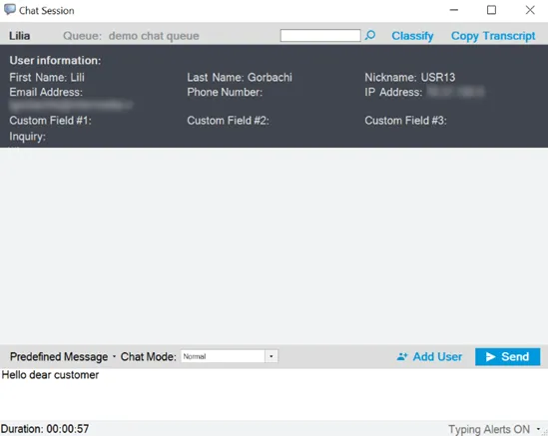Open the Chat Mode dropdown arrow
548x436 pixels.
[272, 356]
